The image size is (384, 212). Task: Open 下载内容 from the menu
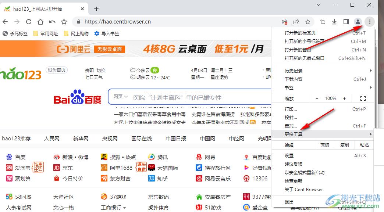323,79
